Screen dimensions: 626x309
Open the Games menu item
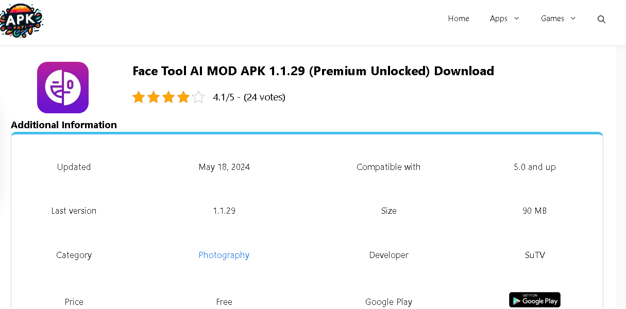pyautogui.click(x=552, y=19)
